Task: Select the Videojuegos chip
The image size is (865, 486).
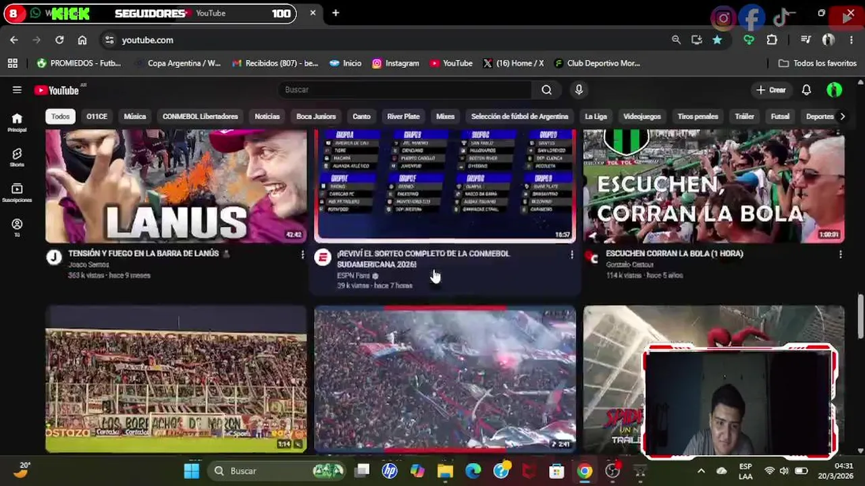Action: tap(641, 116)
